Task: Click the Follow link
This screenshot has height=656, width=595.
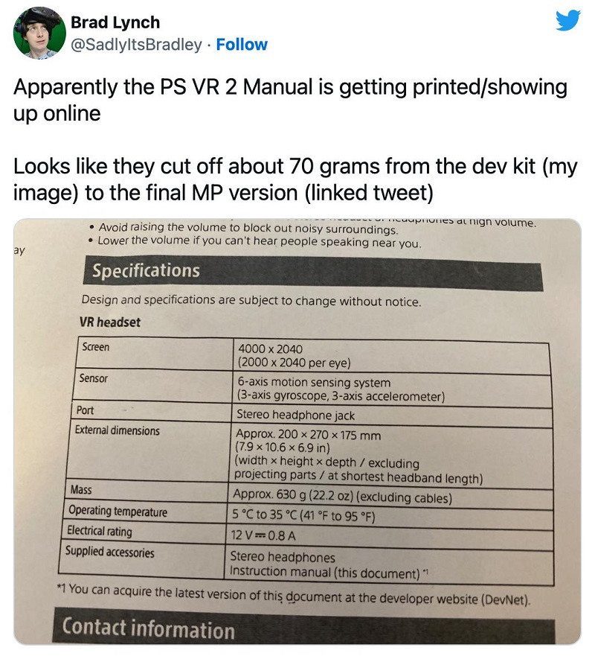Action: (x=242, y=45)
